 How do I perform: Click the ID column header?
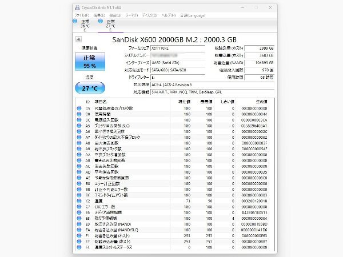point(87,102)
